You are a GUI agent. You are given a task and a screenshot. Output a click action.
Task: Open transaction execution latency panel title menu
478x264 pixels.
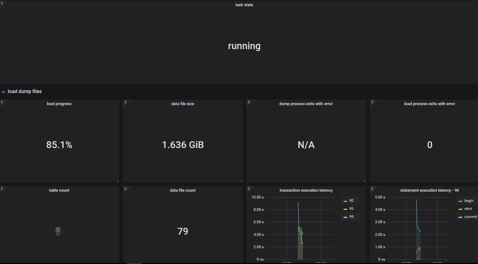click(x=306, y=190)
